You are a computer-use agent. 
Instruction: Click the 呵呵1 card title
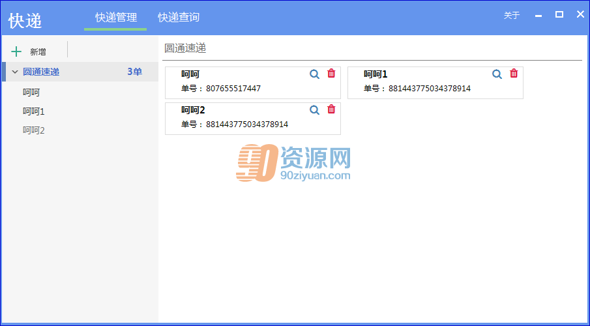[375, 74]
